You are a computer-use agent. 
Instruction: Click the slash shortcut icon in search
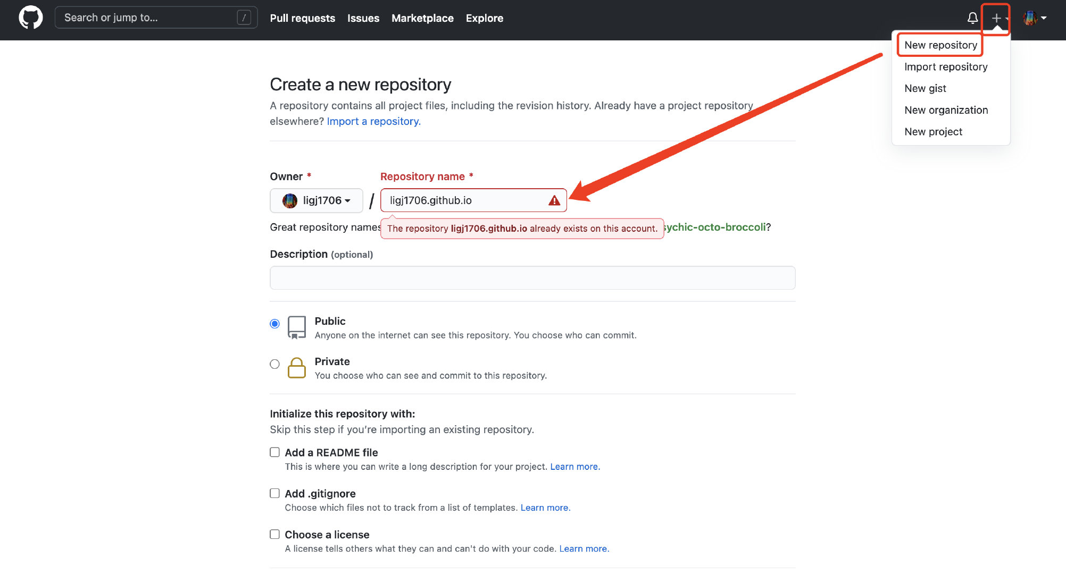click(244, 18)
